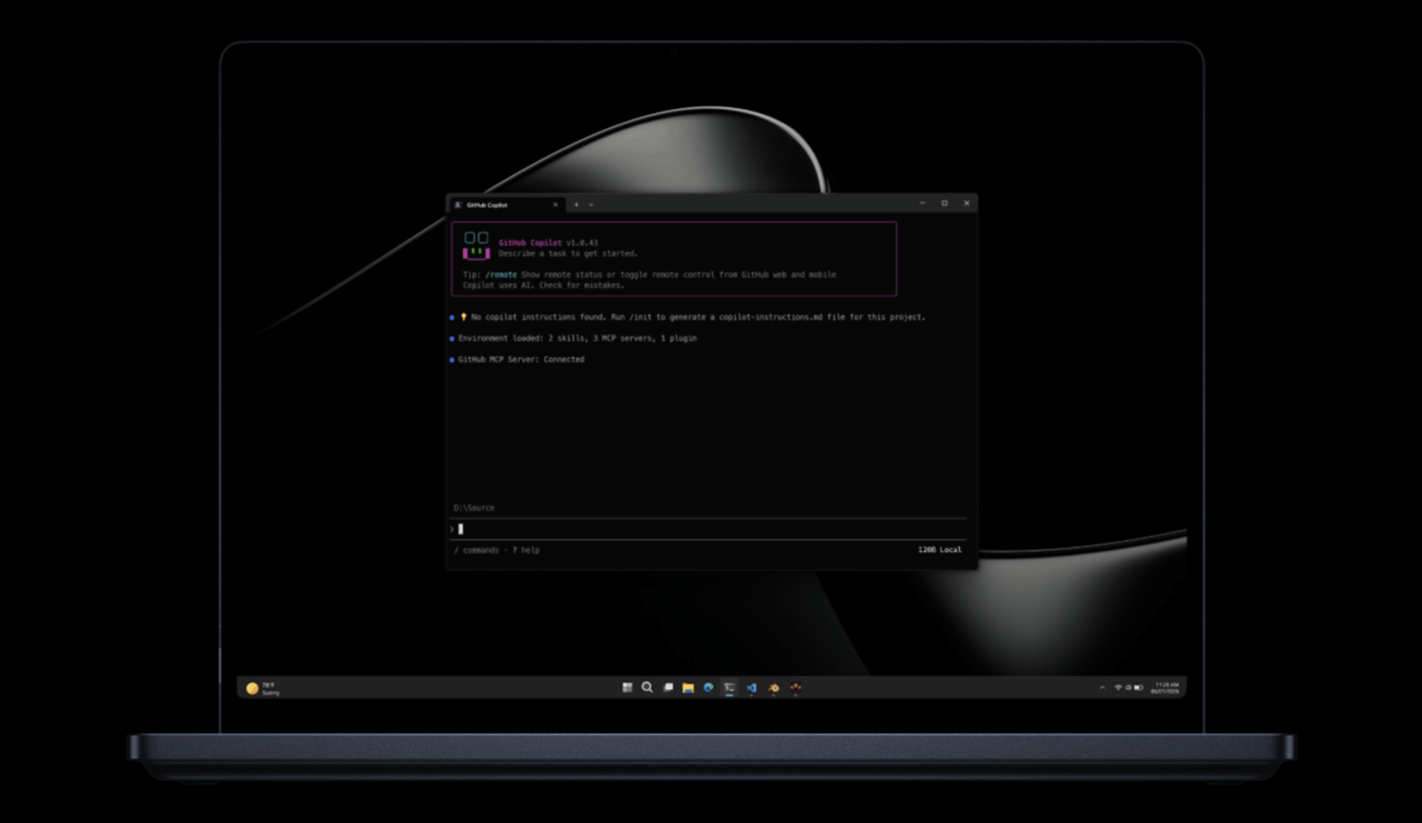
Task: Open a new terminal tab with plus button
Action: coord(576,205)
